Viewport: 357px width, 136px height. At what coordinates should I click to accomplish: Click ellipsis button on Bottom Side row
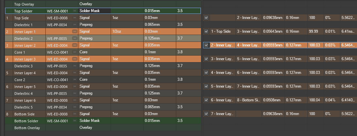[74, 114]
